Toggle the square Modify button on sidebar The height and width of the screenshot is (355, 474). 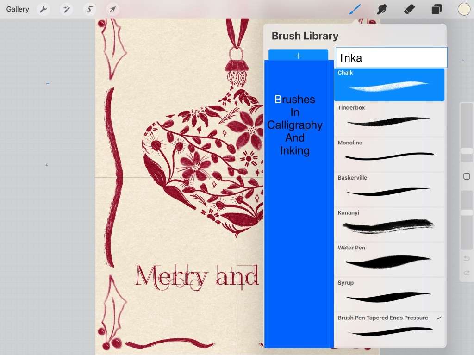pos(467,176)
